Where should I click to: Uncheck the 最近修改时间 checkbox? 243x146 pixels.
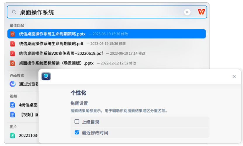(x=77, y=132)
